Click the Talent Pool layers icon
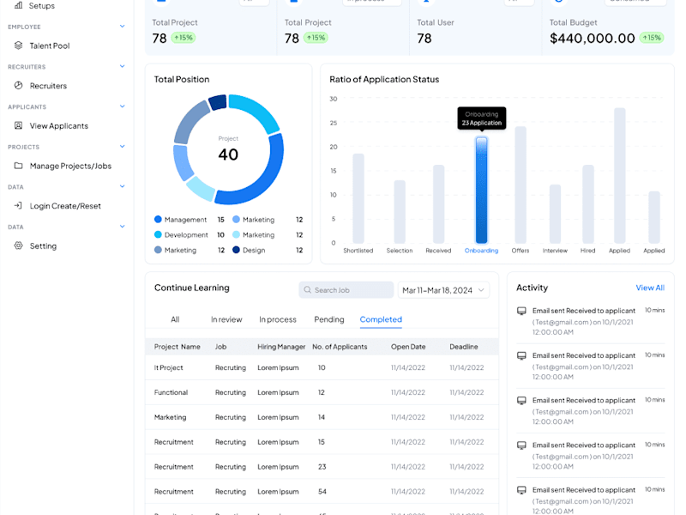The height and width of the screenshot is (515, 686). click(x=18, y=45)
